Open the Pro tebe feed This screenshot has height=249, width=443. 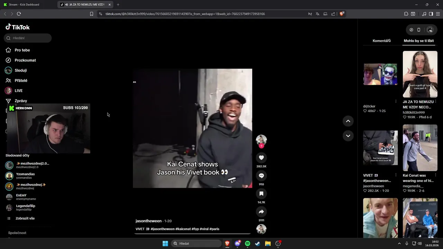(22, 50)
